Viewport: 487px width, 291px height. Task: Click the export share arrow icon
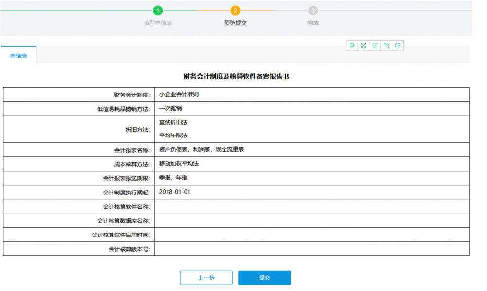click(x=386, y=45)
